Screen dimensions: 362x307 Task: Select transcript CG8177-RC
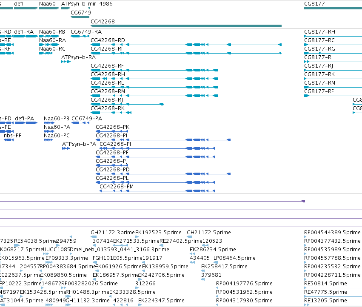[333, 45]
